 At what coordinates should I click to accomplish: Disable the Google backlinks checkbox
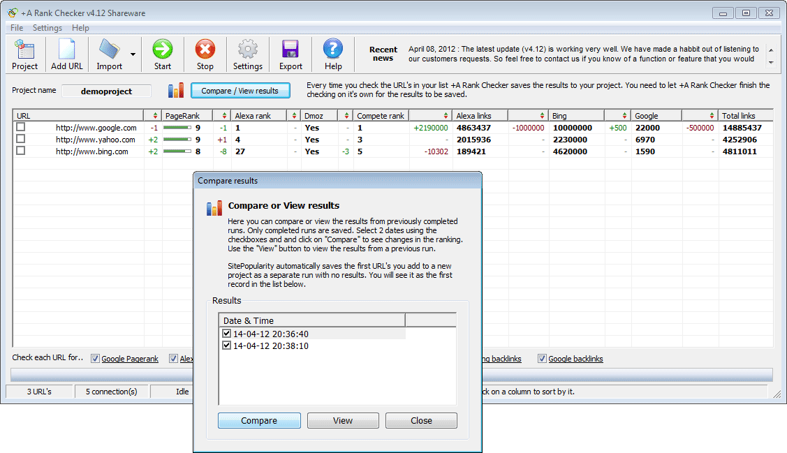coord(542,359)
